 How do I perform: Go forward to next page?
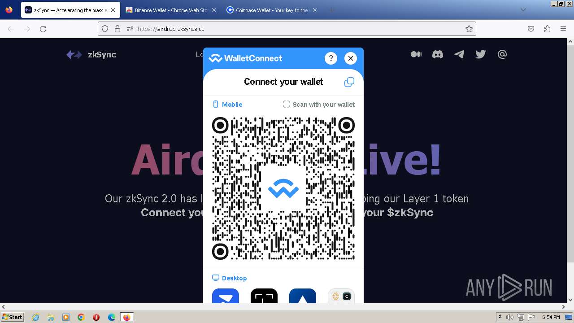27,29
